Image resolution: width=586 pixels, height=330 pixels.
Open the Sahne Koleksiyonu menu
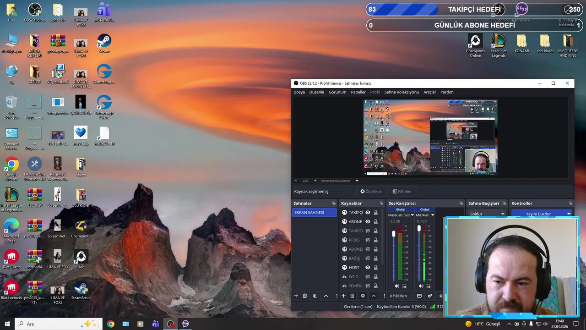click(x=402, y=92)
